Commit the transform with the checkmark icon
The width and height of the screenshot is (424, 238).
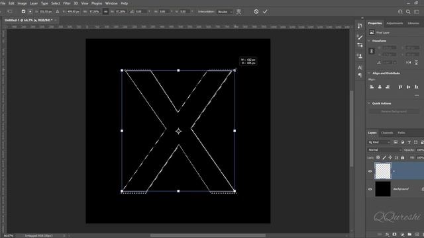[265, 12]
